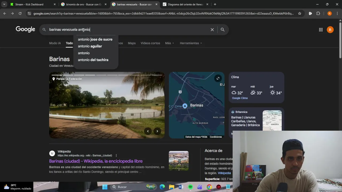
Task: Open the map Condiciones link
Action: [x=216, y=137]
